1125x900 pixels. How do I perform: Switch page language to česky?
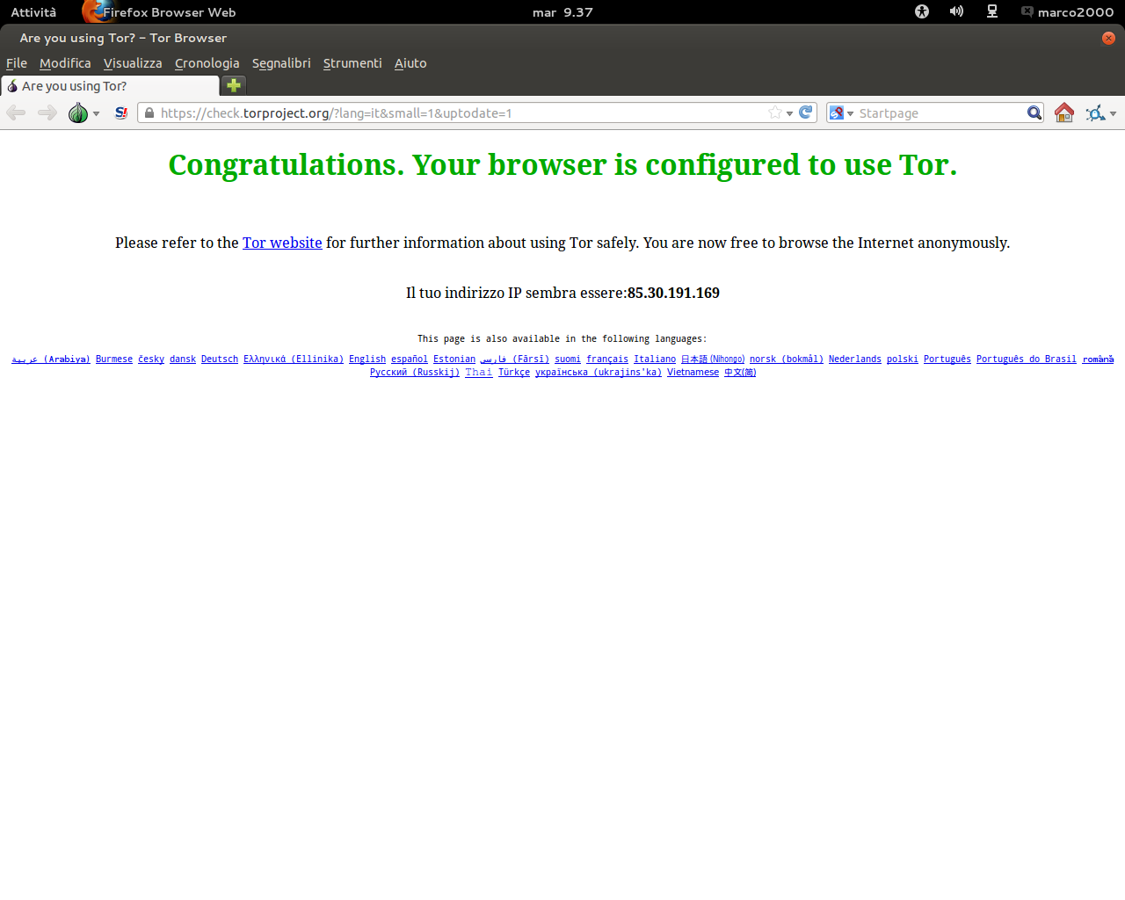[x=151, y=359]
